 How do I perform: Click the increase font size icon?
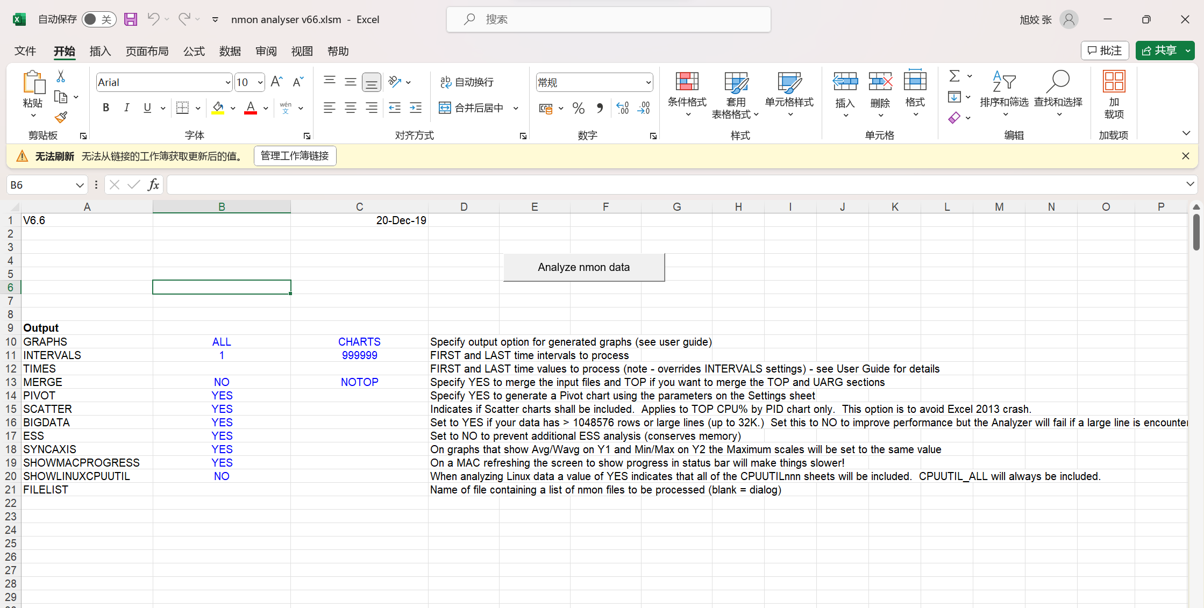click(x=276, y=82)
